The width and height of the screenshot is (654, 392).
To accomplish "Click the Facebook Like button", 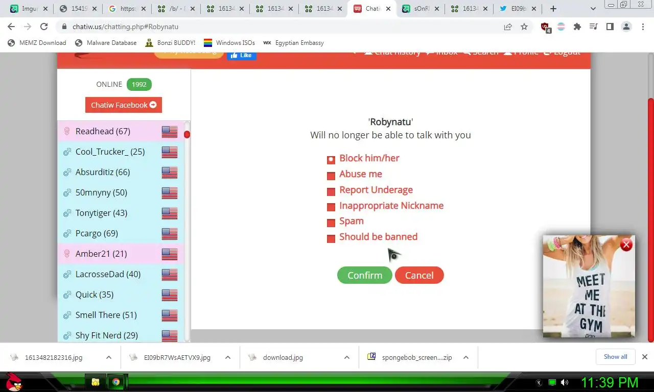I will tap(242, 55).
